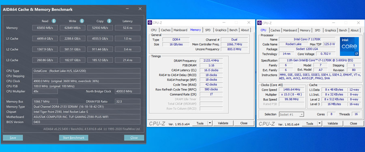Open Mainboard tab in CPU window
The width and height of the screenshot is (365, 152).
tap(290, 30)
